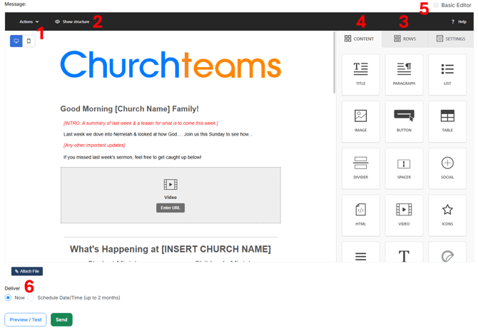Select What's Happening at heading
478x331 pixels.
(x=171, y=249)
